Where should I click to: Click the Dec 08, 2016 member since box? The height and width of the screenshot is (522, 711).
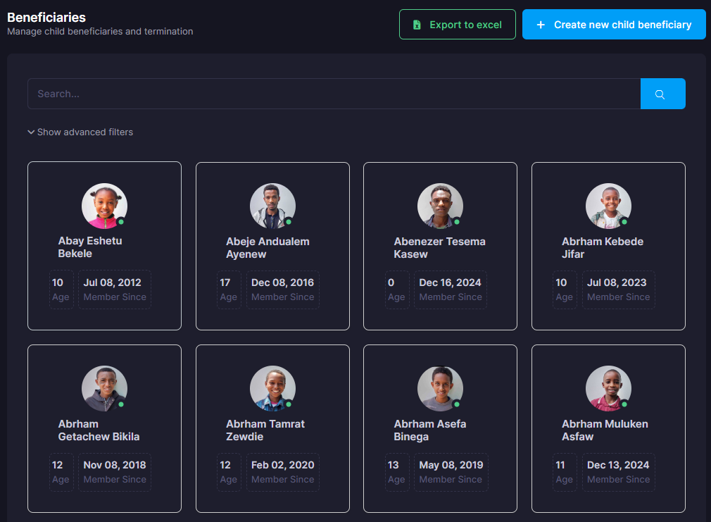(x=282, y=290)
